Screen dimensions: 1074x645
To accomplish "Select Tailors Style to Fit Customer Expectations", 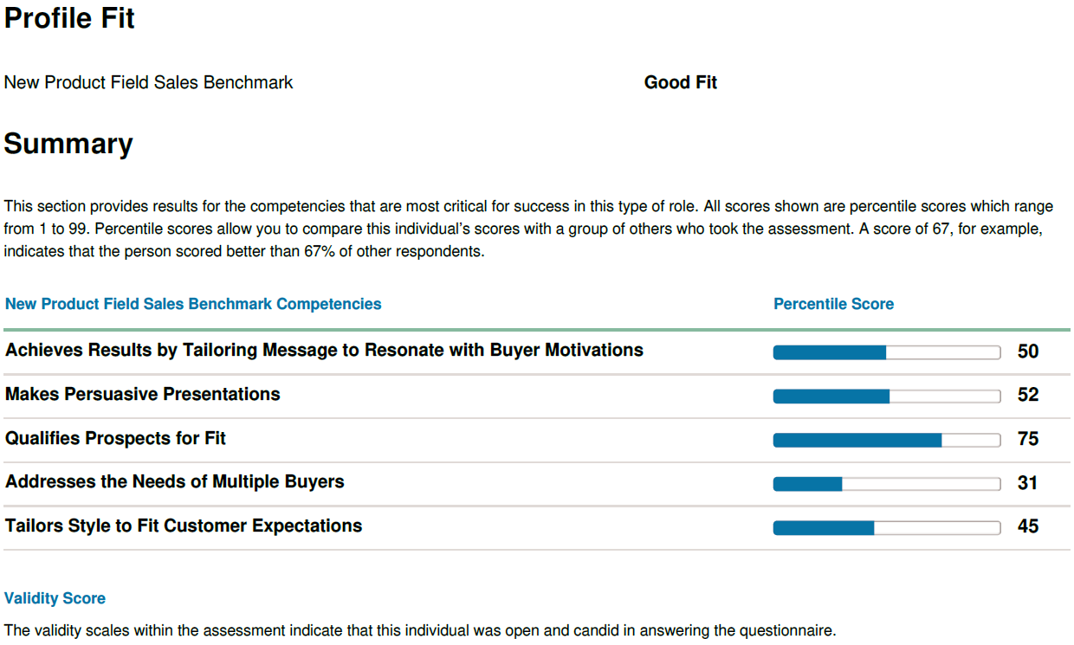I will pos(184,526).
